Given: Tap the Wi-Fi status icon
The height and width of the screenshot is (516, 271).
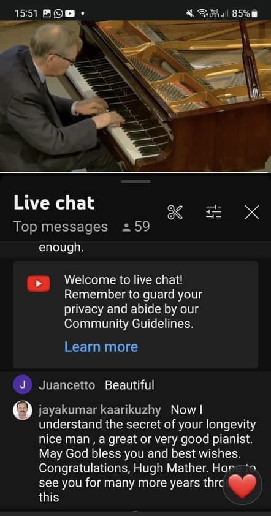Looking at the screenshot, I should (x=202, y=13).
